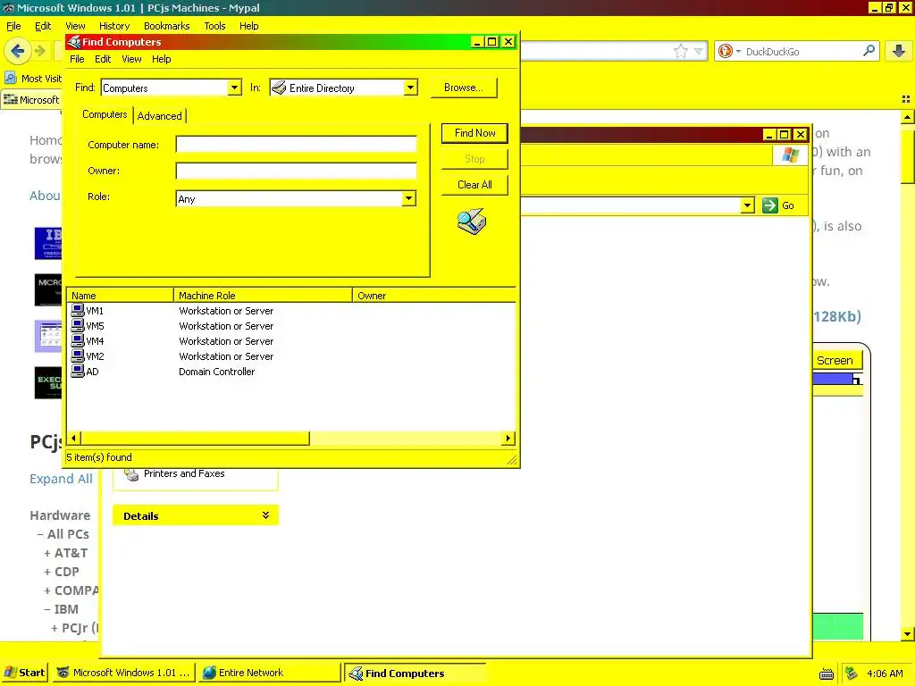Click the DuckDuckGo search engine icon
Viewport: 915px width, 686px height.
click(x=725, y=51)
